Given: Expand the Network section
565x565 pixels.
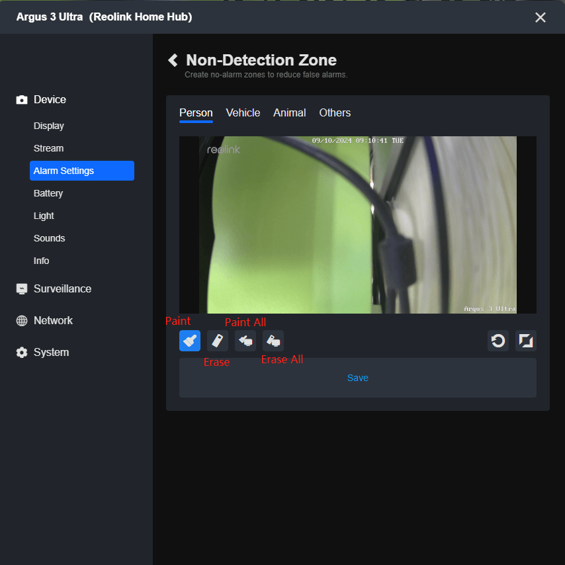Looking at the screenshot, I should click(53, 321).
